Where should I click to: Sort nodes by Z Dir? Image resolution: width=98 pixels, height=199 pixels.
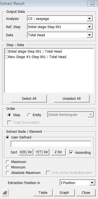point(58,152)
